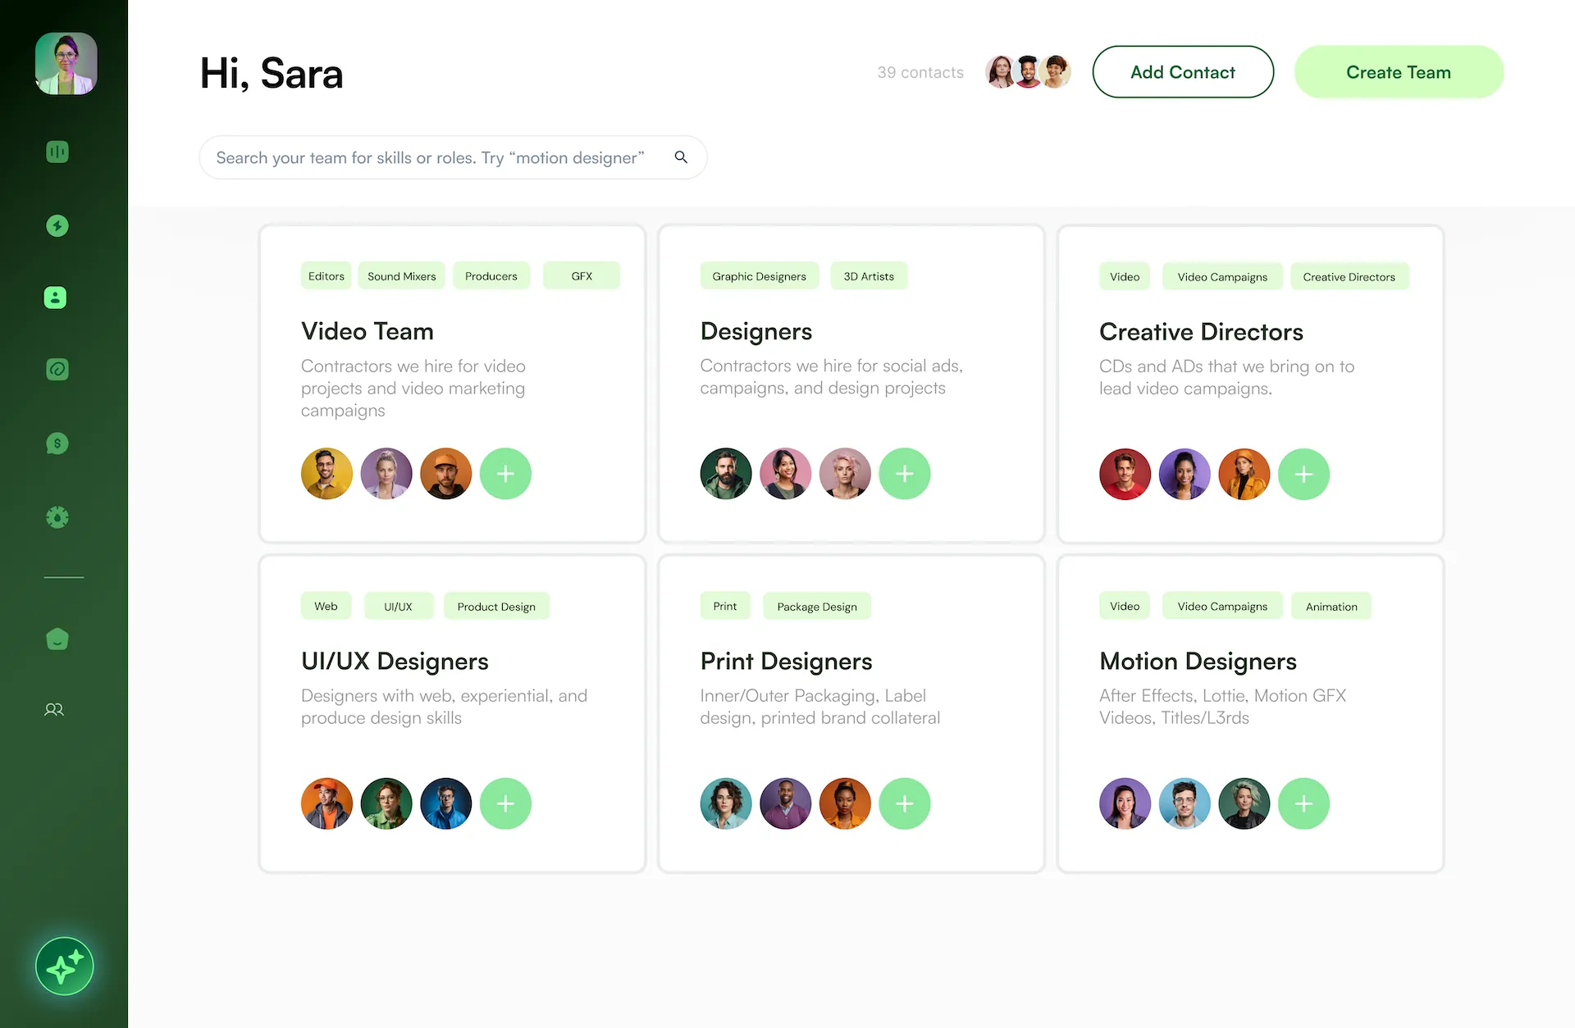Screen dimensions: 1575x1028
Task: Open the Creative Directors team title
Action: [1201, 332]
